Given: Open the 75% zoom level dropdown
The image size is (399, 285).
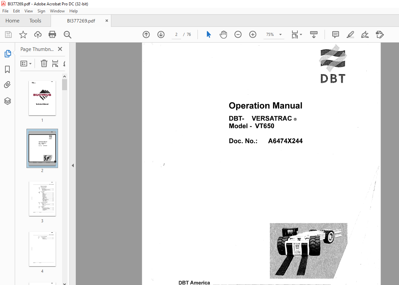Looking at the screenshot, I should click(280, 35).
